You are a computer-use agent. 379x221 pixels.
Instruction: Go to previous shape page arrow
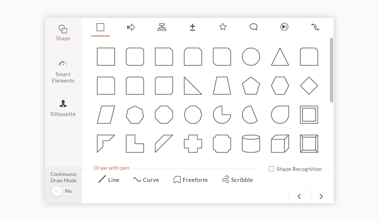299,196
